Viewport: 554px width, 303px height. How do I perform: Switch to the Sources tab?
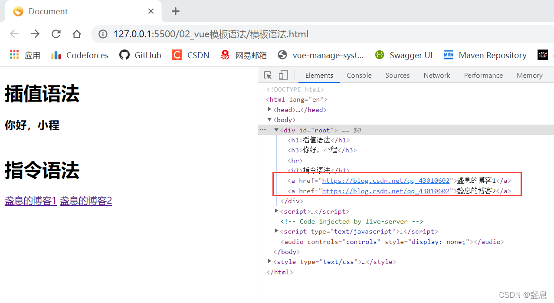(x=397, y=75)
